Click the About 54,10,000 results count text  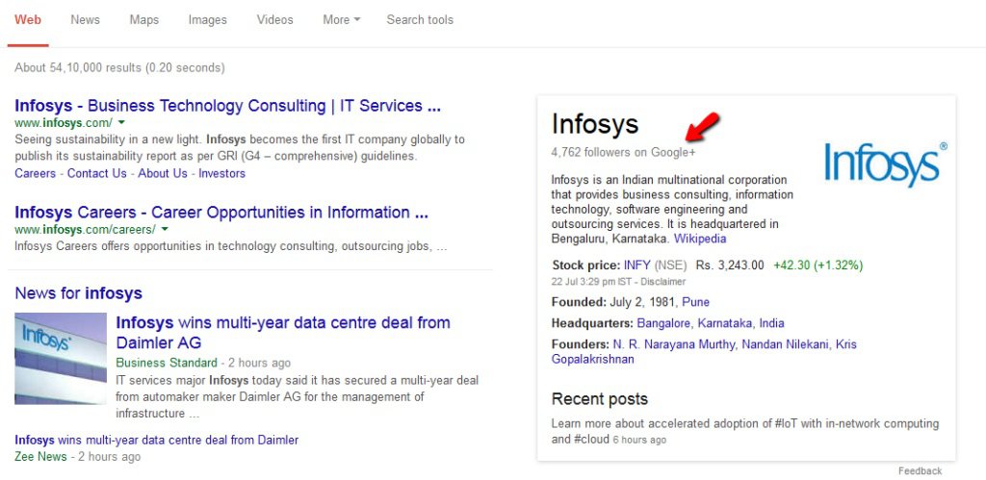point(119,67)
